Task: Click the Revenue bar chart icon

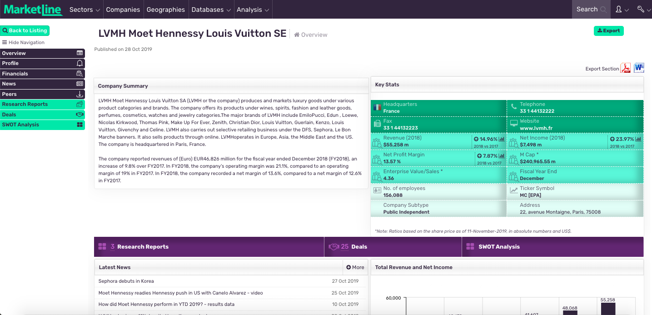Action: pos(502,139)
